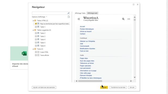The height and width of the screenshot is (94, 168).
Task: Open the Faire un don link
Action: (84, 51)
